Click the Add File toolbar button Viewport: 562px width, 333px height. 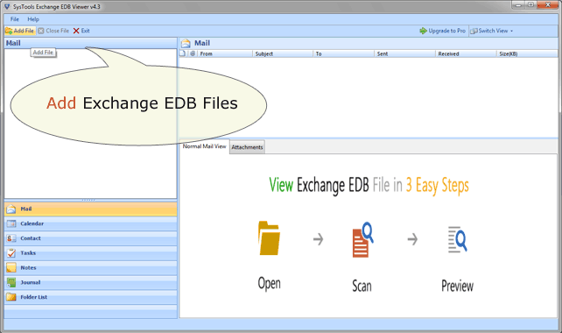tap(20, 31)
